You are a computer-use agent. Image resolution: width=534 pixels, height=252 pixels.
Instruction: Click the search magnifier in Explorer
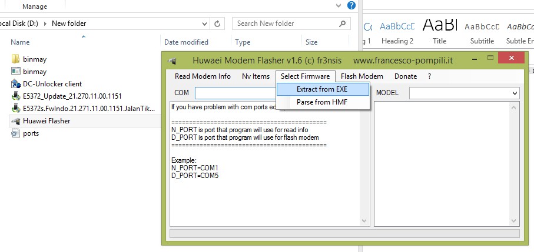342,23
